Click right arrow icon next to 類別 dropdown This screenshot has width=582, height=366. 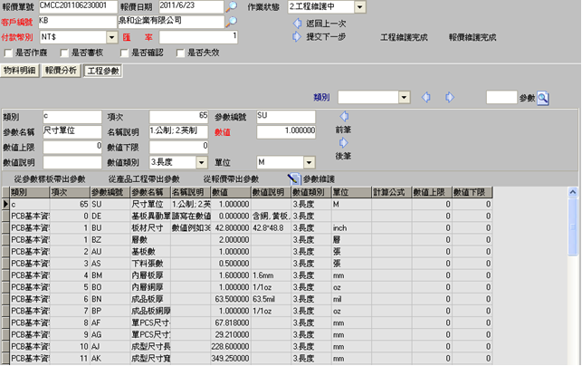click(450, 97)
